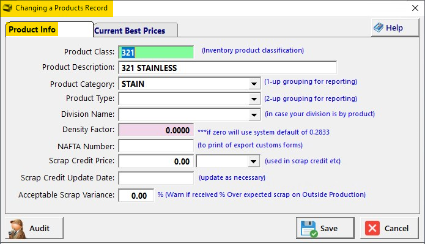Click the floppy disk Save icon
Screen dimensions: 425x244
tap(309, 229)
